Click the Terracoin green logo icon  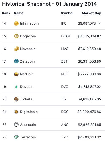tap(16, 137)
